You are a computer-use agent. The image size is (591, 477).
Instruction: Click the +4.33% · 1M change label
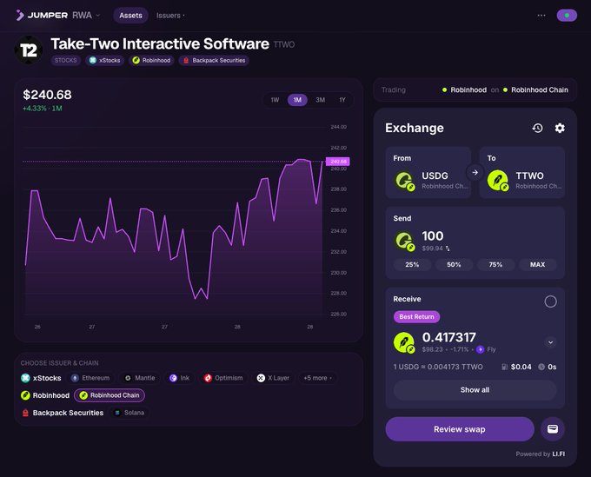tap(43, 109)
